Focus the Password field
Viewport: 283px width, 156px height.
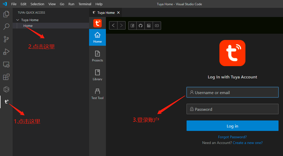pos(232,109)
